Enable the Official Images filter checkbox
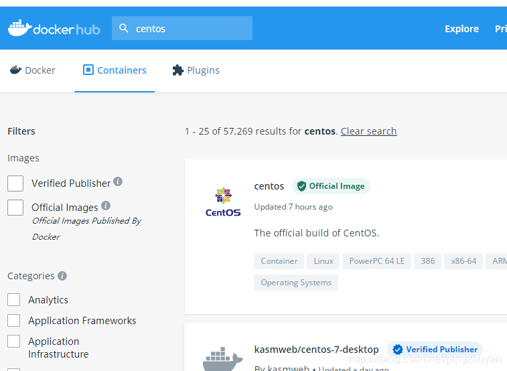 [15, 208]
